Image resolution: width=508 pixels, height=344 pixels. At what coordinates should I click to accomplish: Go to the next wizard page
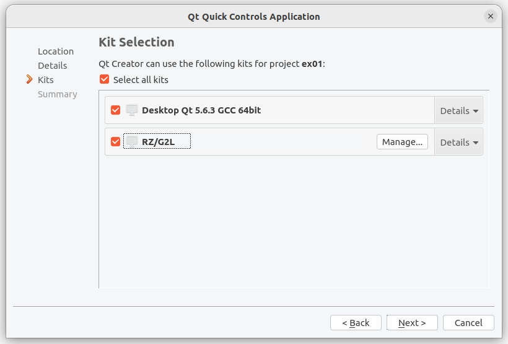pos(412,322)
